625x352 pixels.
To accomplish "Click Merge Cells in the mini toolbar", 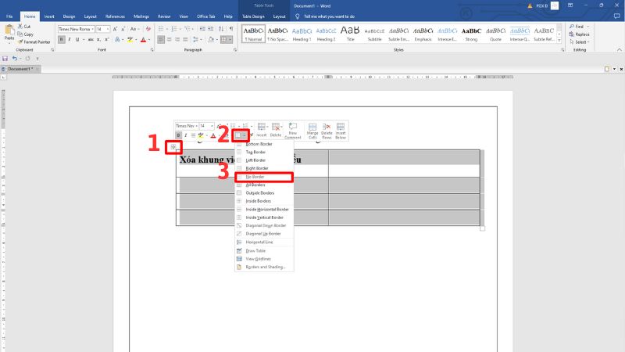I will (x=312, y=130).
